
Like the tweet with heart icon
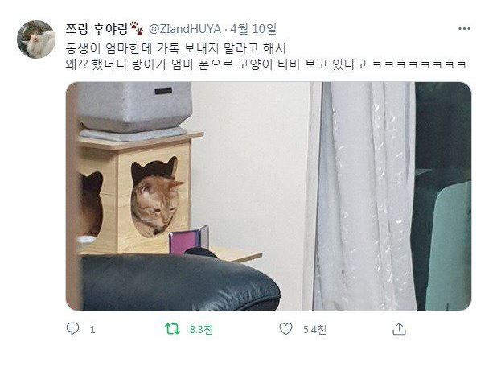(x=285, y=329)
